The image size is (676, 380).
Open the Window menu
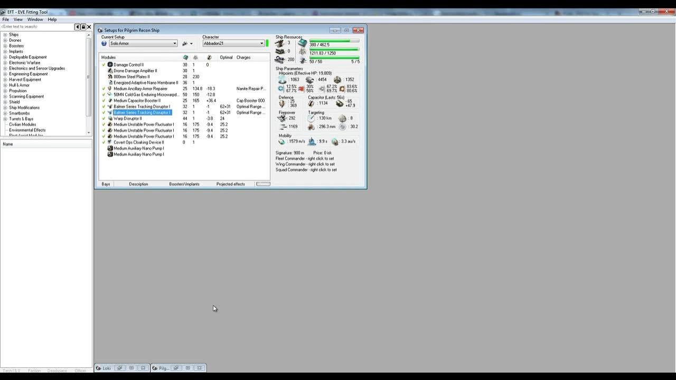coord(35,20)
